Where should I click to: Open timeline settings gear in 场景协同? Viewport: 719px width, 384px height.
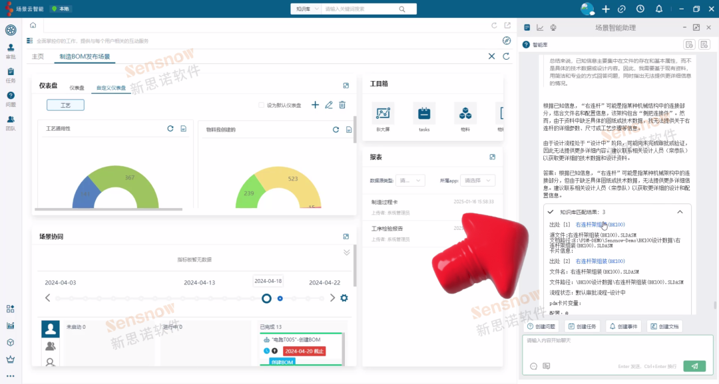coord(344,298)
